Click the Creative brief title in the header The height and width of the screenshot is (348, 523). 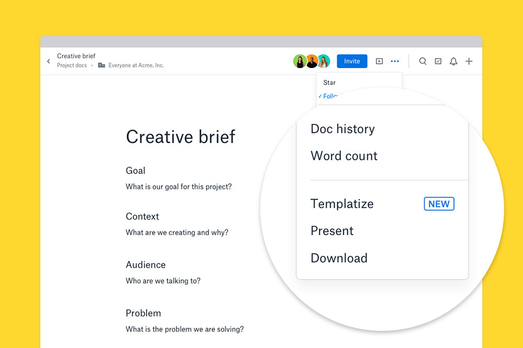tap(76, 56)
